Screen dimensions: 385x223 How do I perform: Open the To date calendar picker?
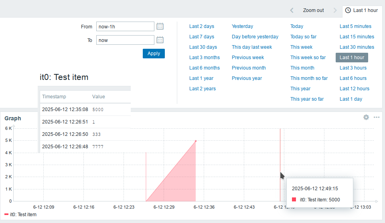(x=160, y=40)
